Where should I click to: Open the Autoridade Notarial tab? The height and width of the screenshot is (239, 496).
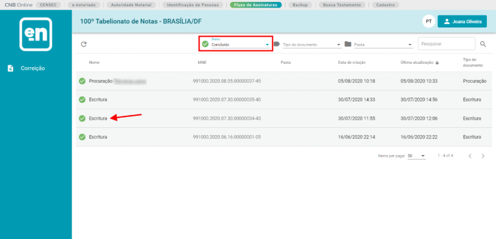click(131, 5)
